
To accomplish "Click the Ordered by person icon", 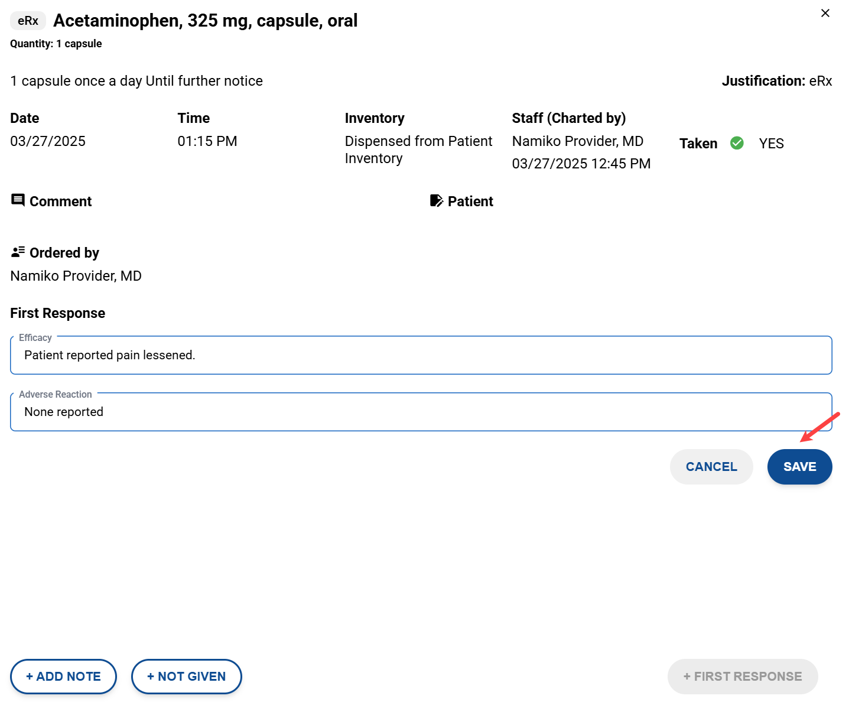I will pos(18,252).
